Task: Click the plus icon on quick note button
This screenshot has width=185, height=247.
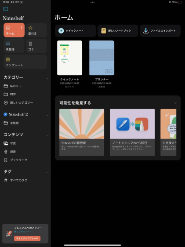Action: 61,31
